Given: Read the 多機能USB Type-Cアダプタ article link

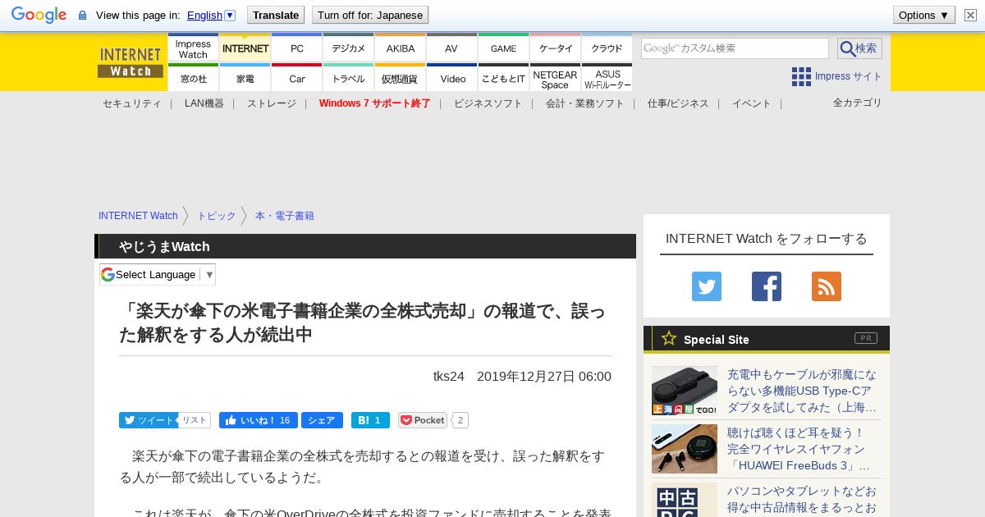Looking at the screenshot, I should tap(803, 391).
